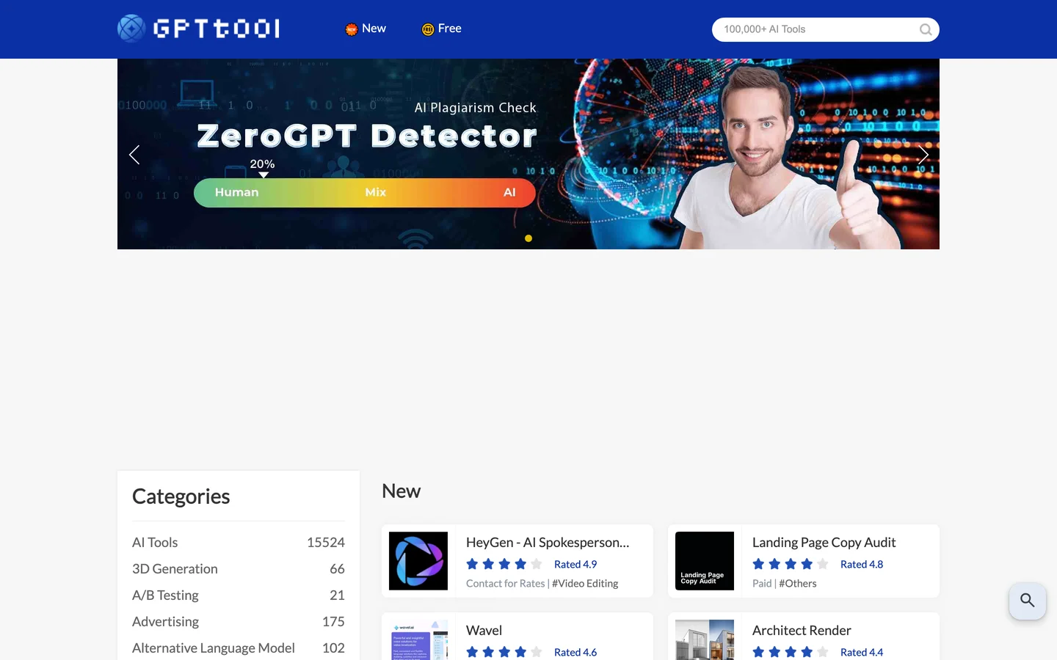
Task: Go to next banner slide arrow
Action: pyautogui.click(x=923, y=155)
